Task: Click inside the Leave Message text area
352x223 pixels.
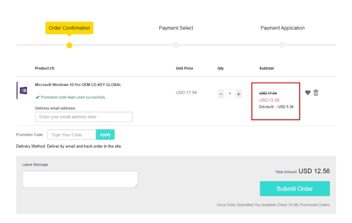Action: 80,179
